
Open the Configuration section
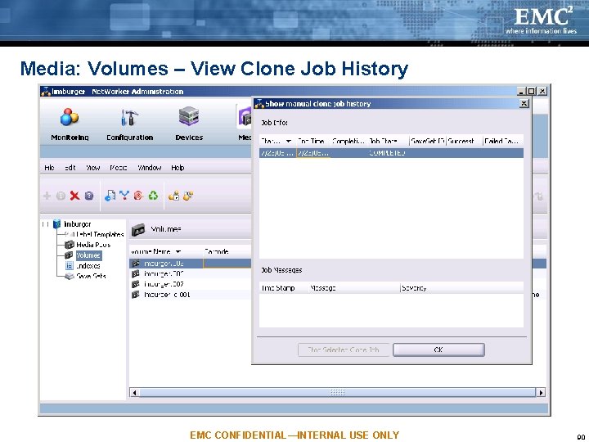coord(129,124)
